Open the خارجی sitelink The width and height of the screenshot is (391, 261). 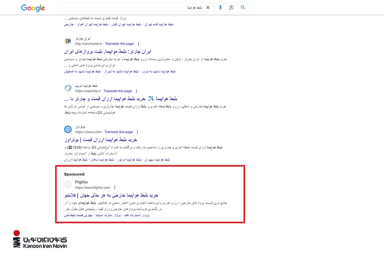pyautogui.click(x=69, y=24)
